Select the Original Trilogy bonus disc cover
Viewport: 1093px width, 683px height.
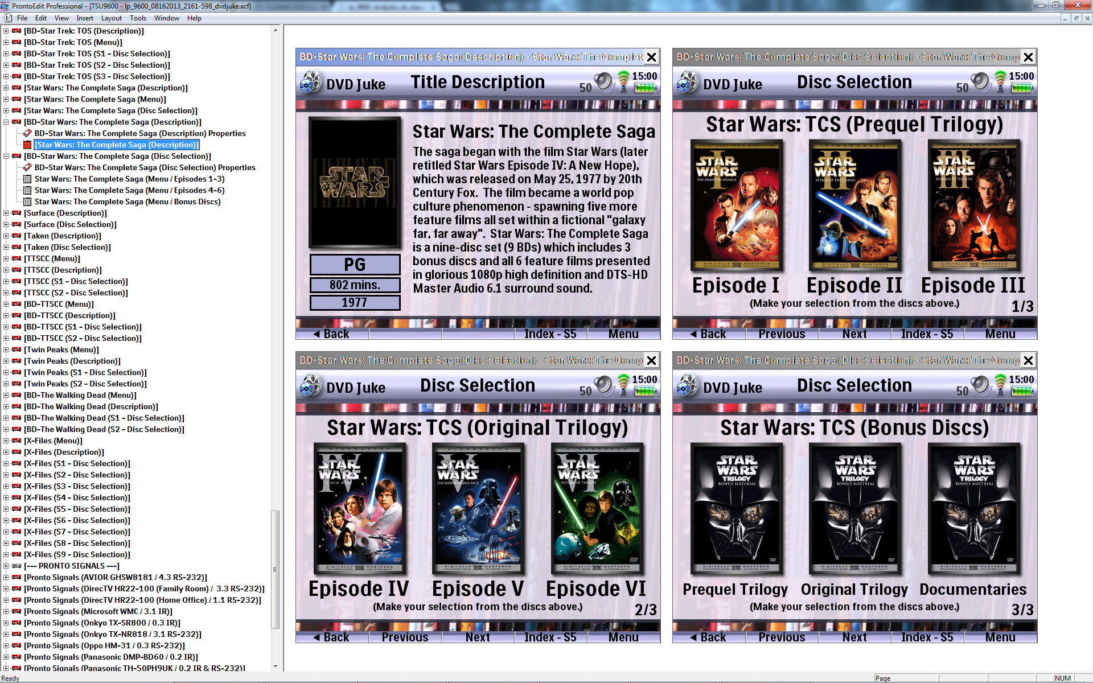[x=854, y=508]
